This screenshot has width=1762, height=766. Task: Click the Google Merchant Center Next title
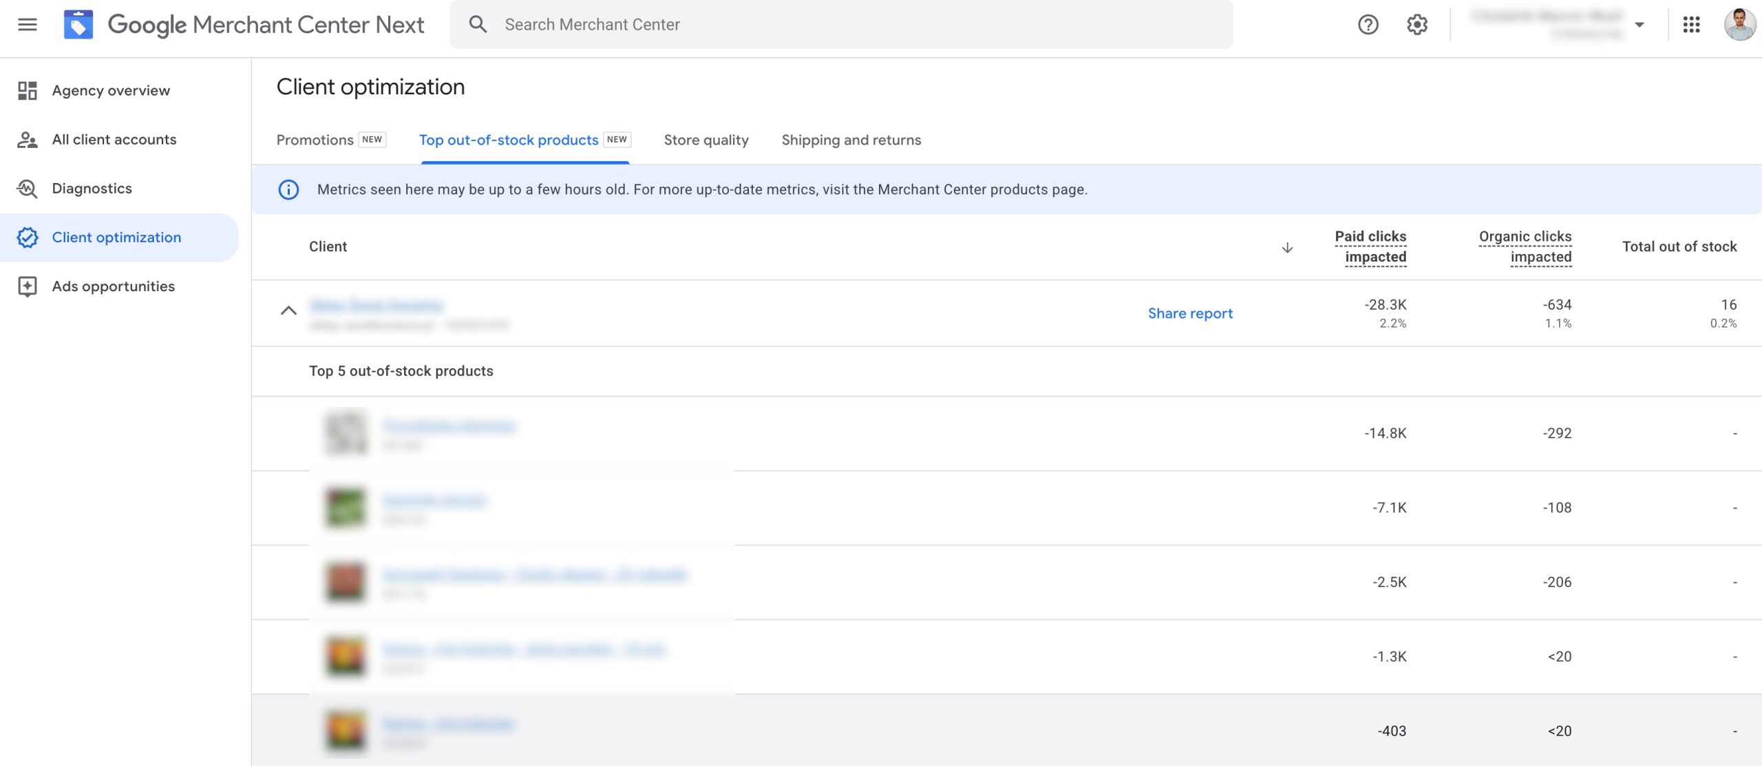tap(266, 25)
